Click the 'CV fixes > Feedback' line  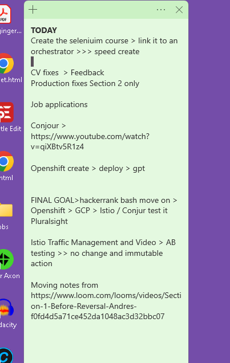click(x=67, y=72)
